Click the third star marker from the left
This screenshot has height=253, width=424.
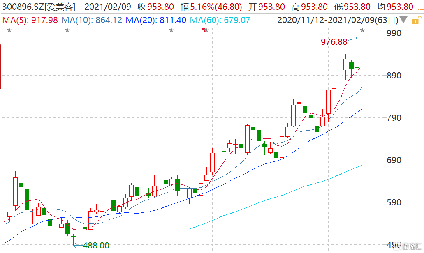pyautogui.click(x=171, y=30)
